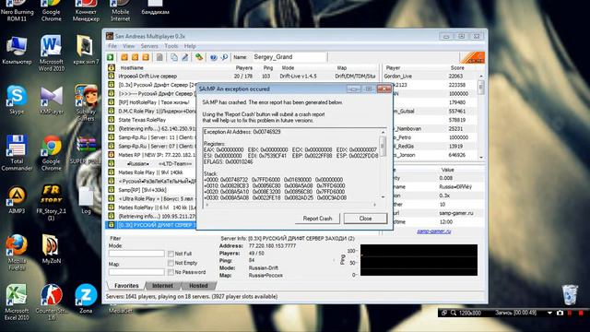The image size is (590, 332).
Task: Click the magnifier About icon in SA-MP toolbar
Action: point(224,57)
